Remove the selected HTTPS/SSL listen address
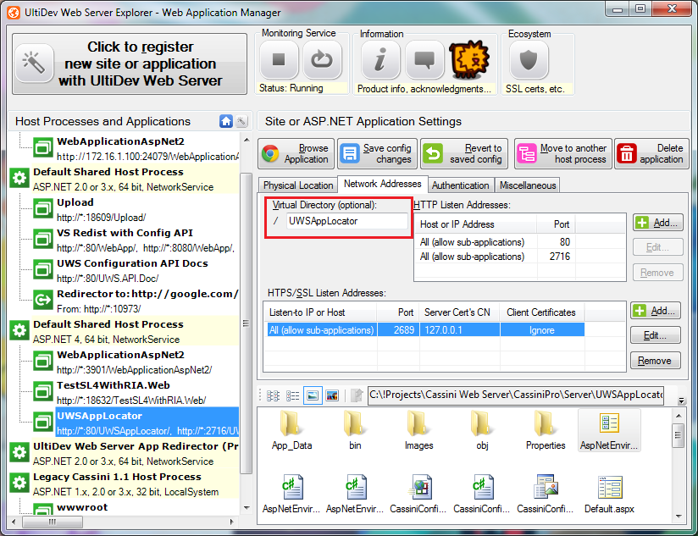 [656, 361]
